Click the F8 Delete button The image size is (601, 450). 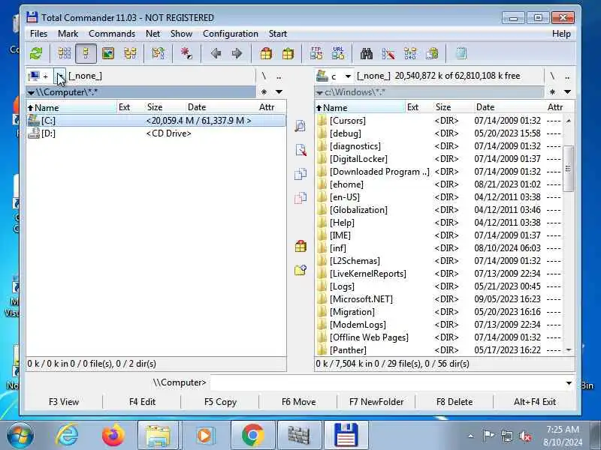pos(455,402)
